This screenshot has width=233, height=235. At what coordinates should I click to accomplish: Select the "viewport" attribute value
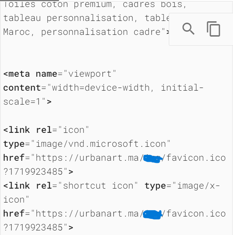(92, 74)
